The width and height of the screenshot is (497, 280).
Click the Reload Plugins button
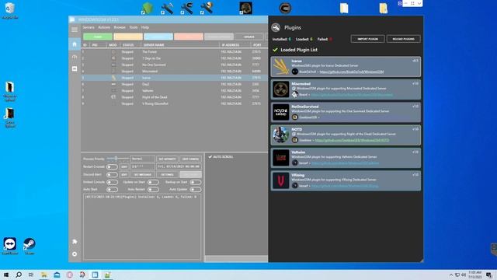404,39
